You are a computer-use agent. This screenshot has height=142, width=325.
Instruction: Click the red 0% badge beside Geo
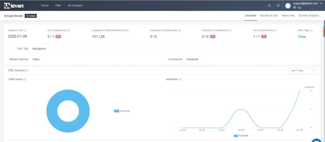click(x=264, y=37)
